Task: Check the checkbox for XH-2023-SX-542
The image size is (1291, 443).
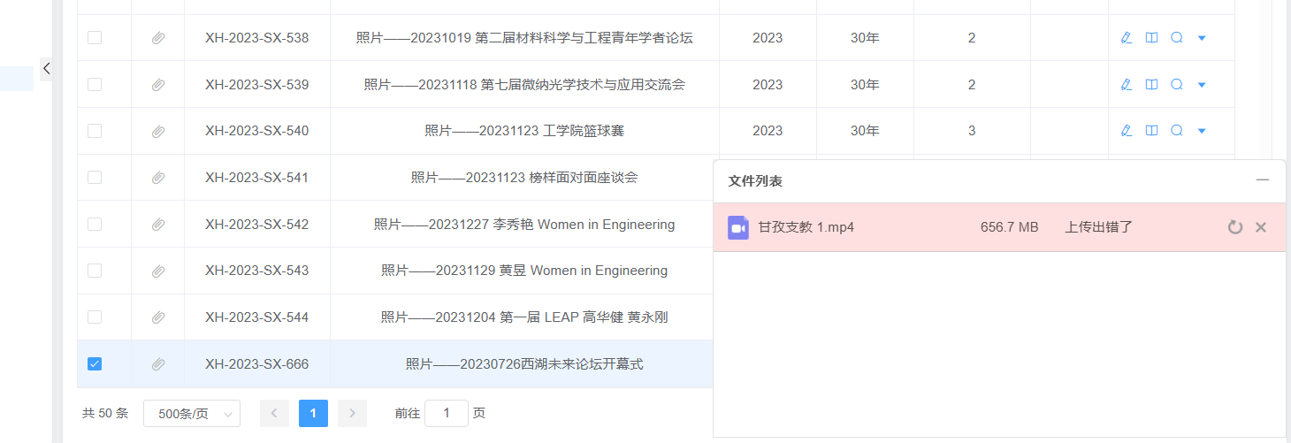Action: pyautogui.click(x=95, y=224)
